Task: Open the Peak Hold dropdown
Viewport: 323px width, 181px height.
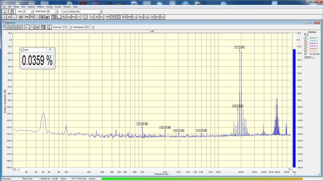Action: [x=56, y=12]
